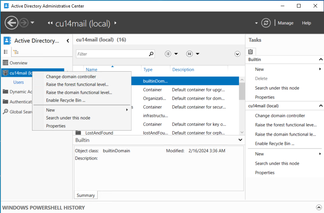324x213 pixels.
Task: Click the LostAndFound folder icon
Action: pyautogui.click(x=78, y=132)
